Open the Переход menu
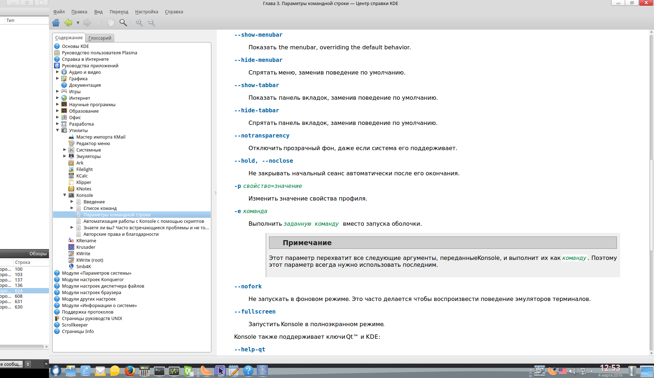 coord(119,12)
